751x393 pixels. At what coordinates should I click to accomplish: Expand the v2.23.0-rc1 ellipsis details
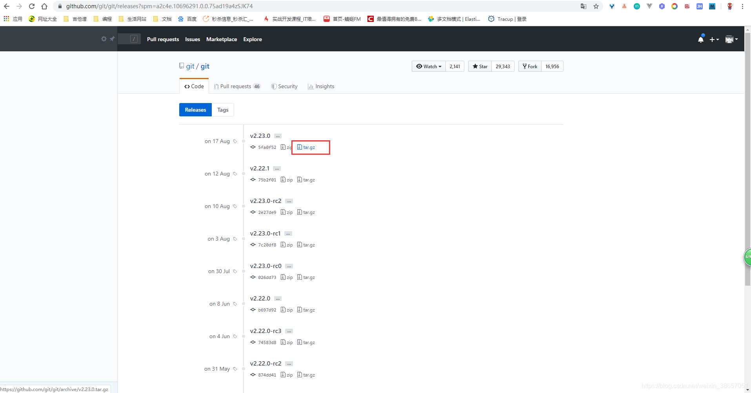288,234
